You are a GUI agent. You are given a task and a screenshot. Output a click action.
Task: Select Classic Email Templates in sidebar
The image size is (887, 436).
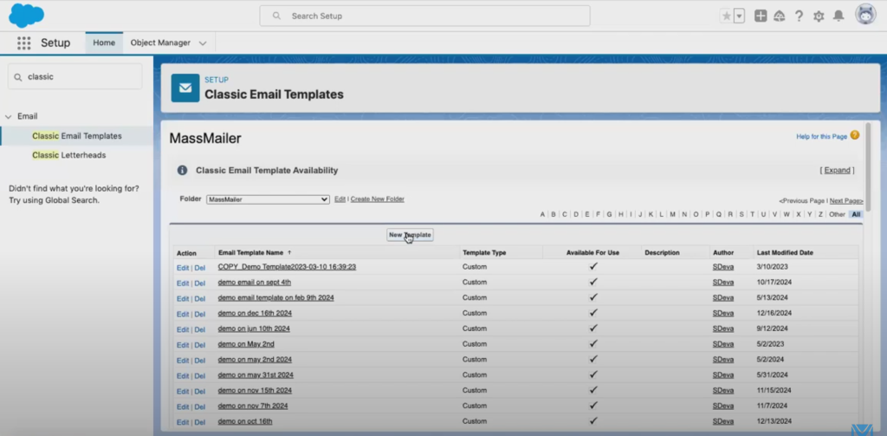[77, 136]
